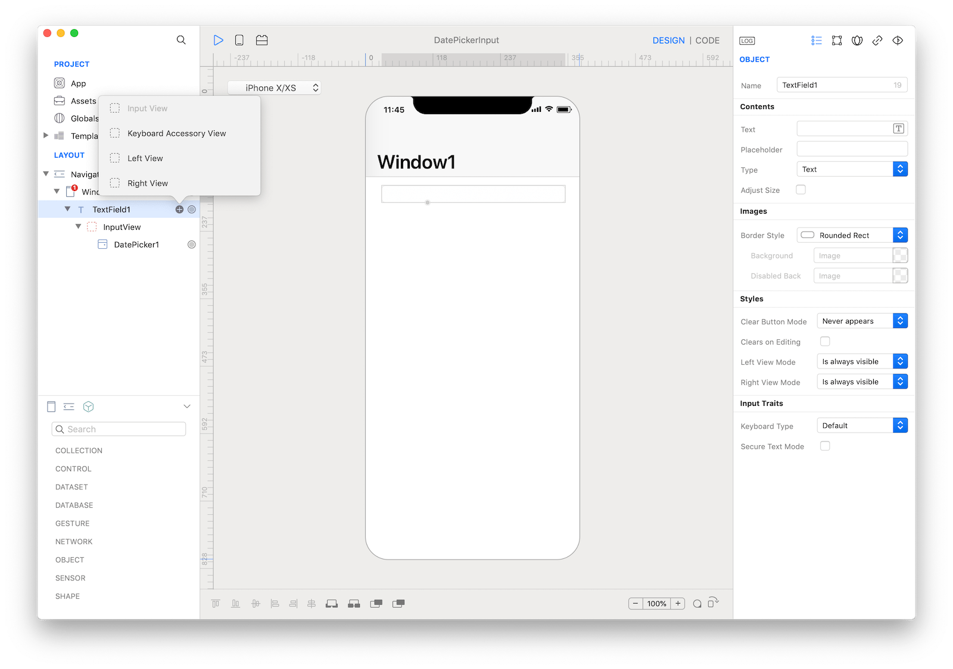Show the geometry inspector icon
This screenshot has width=953, height=669.
pyautogui.click(x=837, y=40)
